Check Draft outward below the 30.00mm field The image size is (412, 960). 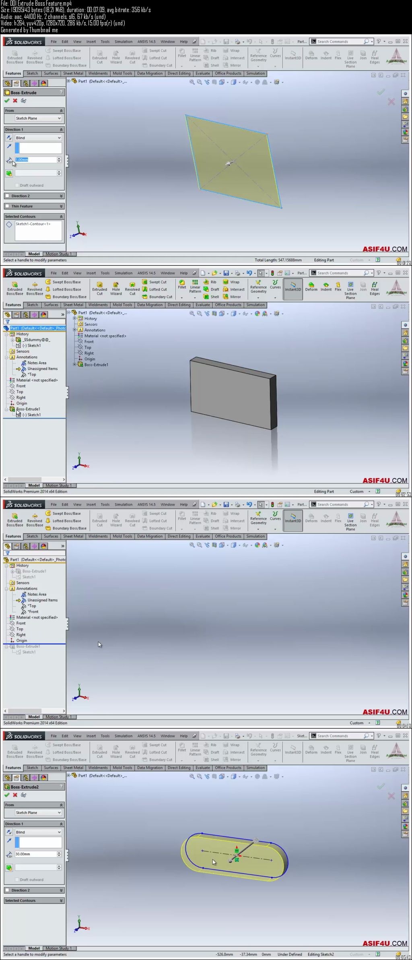pyautogui.click(x=17, y=879)
